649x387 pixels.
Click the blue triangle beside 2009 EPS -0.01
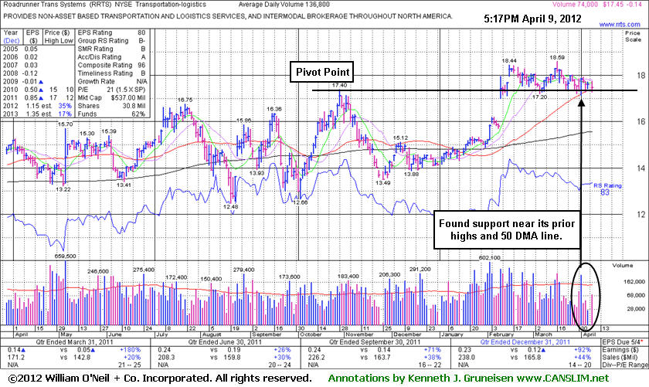point(40,82)
